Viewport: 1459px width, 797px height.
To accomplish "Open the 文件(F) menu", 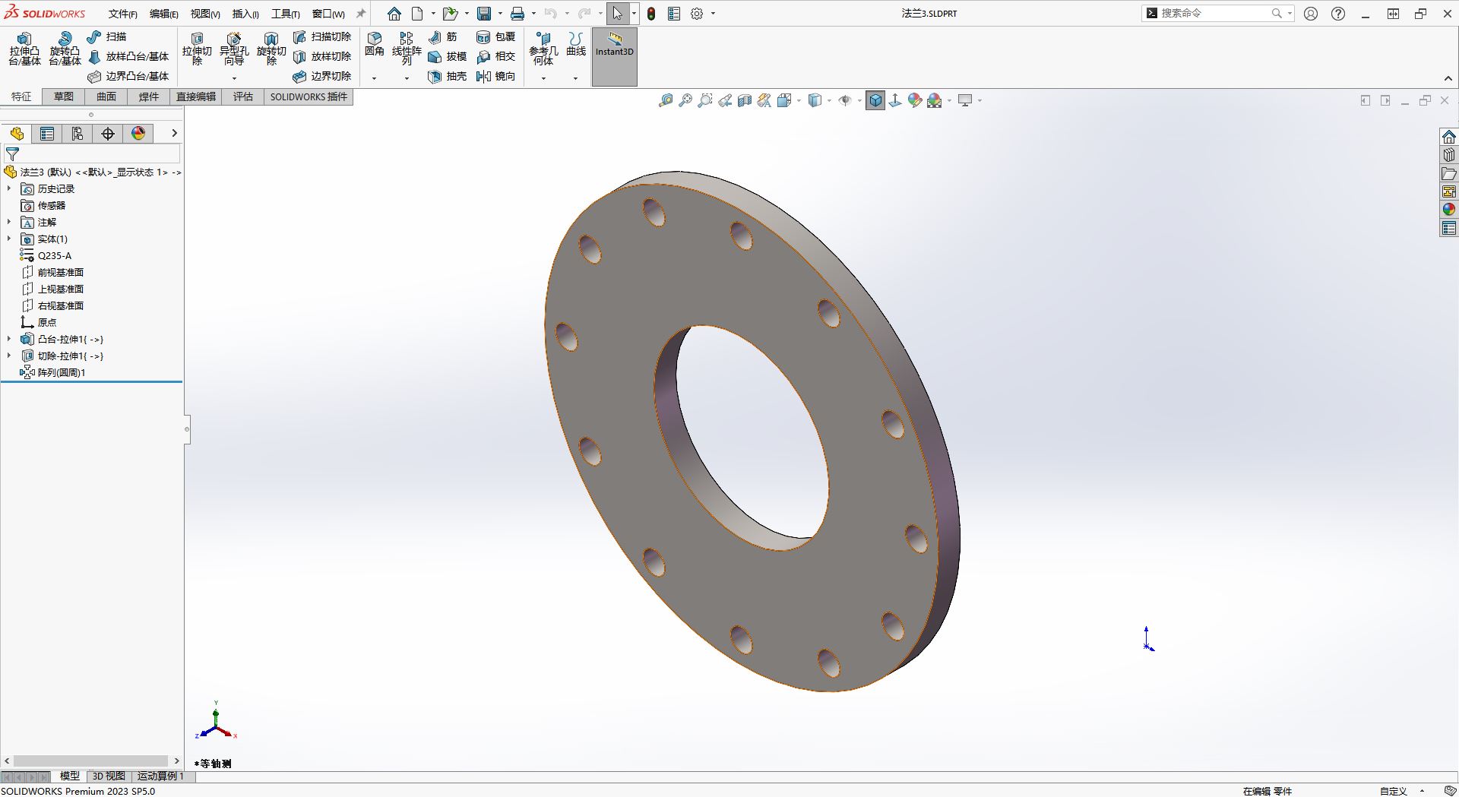I will coord(122,14).
